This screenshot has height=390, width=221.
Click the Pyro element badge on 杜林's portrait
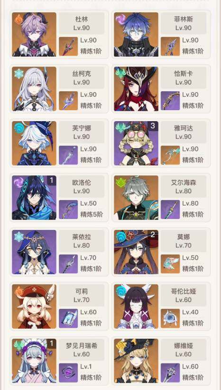point(19,19)
